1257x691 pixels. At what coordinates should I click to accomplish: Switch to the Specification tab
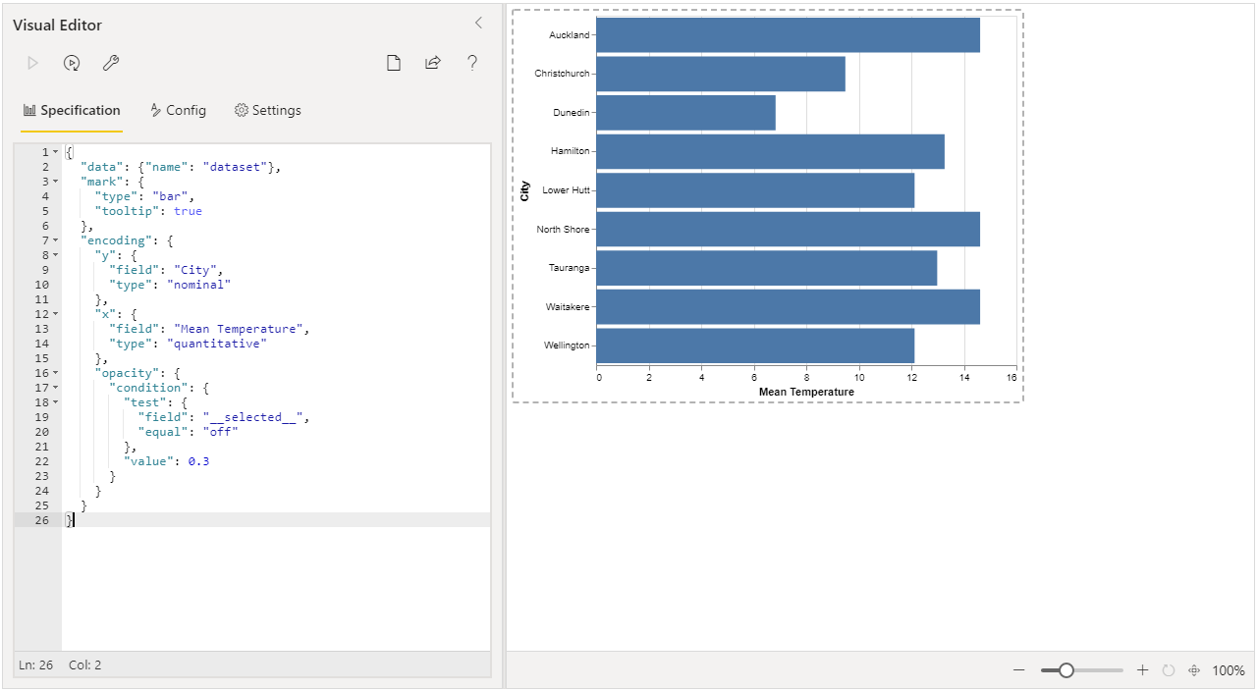click(x=72, y=111)
